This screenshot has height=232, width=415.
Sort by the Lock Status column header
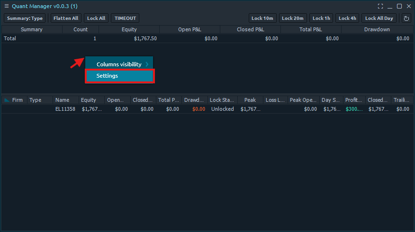(222, 100)
